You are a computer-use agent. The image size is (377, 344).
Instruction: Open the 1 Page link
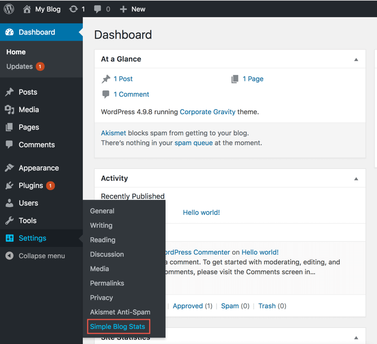click(x=253, y=79)
